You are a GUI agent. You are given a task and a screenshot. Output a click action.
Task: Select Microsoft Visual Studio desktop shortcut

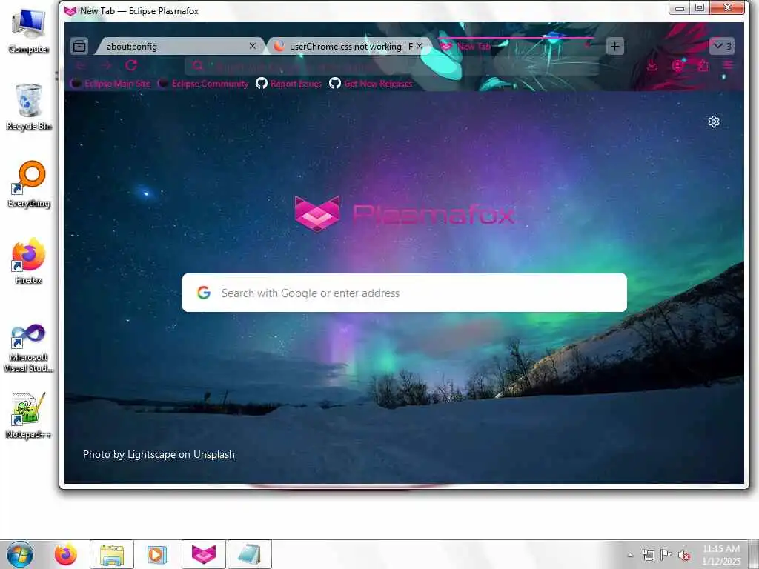(x=29, y=348)
